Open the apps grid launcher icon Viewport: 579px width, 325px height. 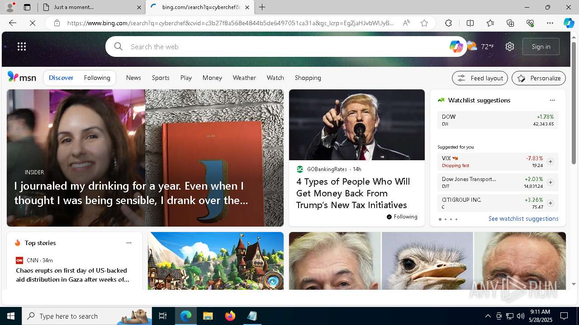pyautogui.click(x=22, y=46)
